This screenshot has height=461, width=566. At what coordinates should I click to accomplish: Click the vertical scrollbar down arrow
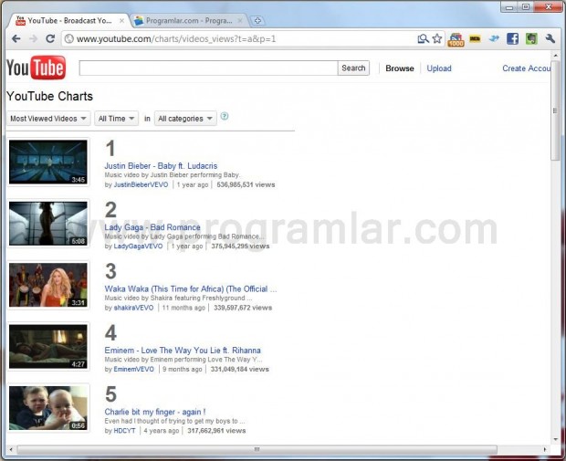click(x=555, y=439)
